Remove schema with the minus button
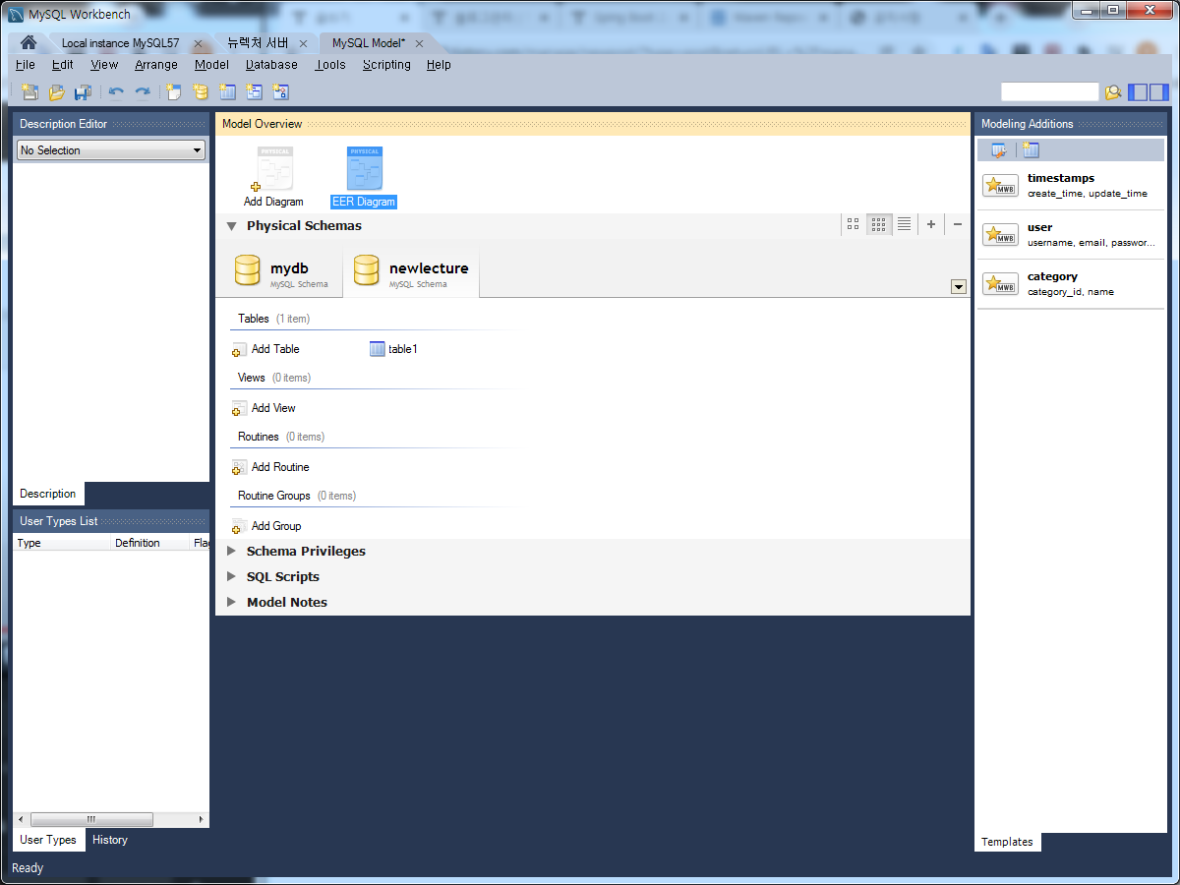The image size is (1180, 885). tap(958, 225)
